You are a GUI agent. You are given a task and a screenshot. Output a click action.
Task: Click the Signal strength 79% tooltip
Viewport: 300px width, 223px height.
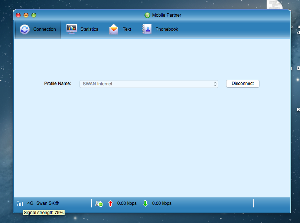coord(43,213)
